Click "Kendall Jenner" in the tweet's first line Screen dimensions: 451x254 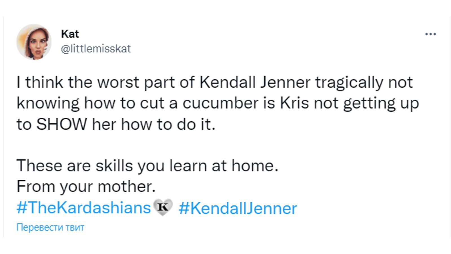255,82
